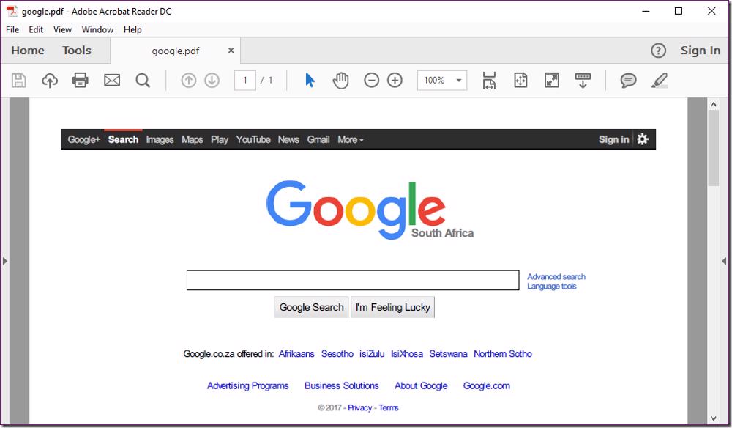
Task: Click the page number field
Action: pyautogui.click(x=245, y=81)
